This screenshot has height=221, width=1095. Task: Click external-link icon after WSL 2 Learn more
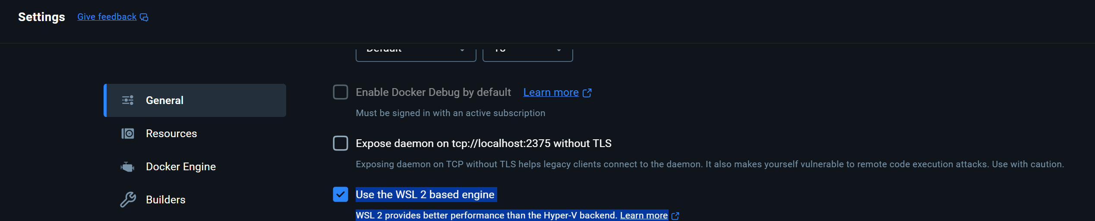tap(675, 216)
